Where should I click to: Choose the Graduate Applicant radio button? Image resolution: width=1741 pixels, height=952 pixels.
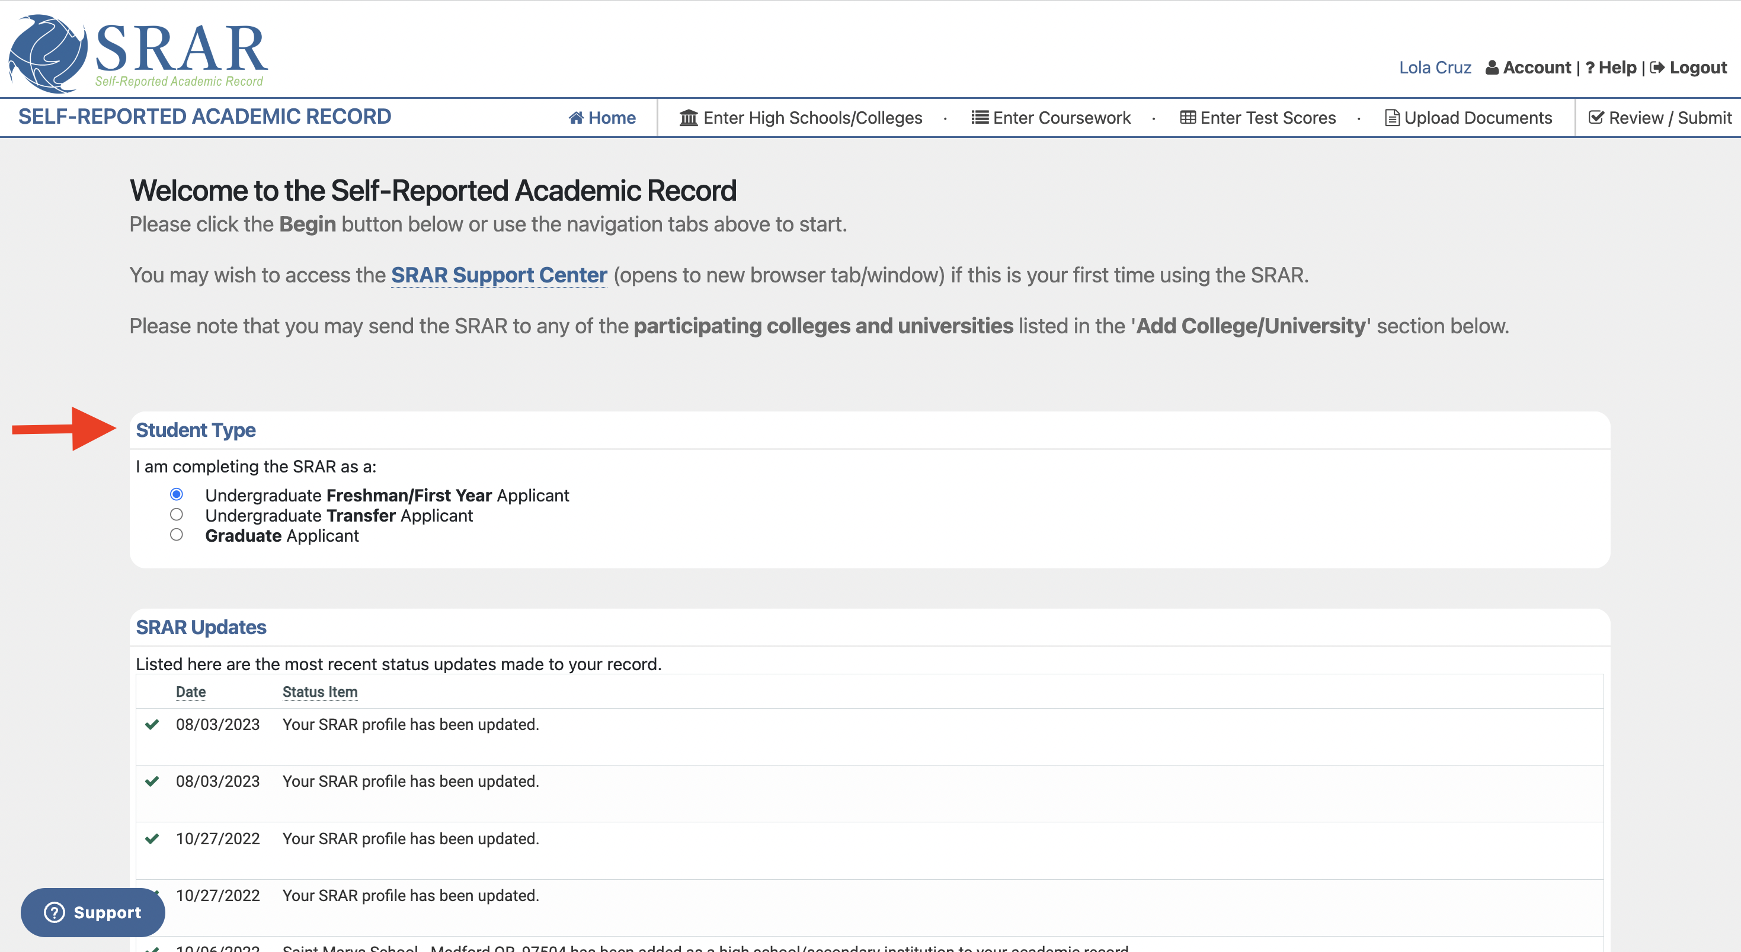177,535
